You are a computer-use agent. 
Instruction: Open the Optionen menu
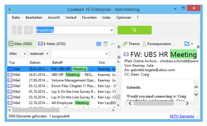tap(123, 17)
